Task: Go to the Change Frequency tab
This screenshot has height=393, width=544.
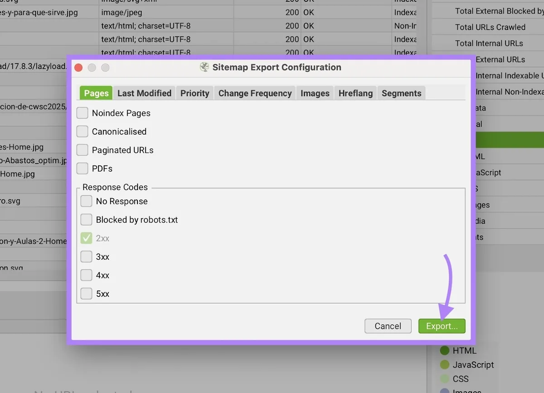Action: pos(255,93)
